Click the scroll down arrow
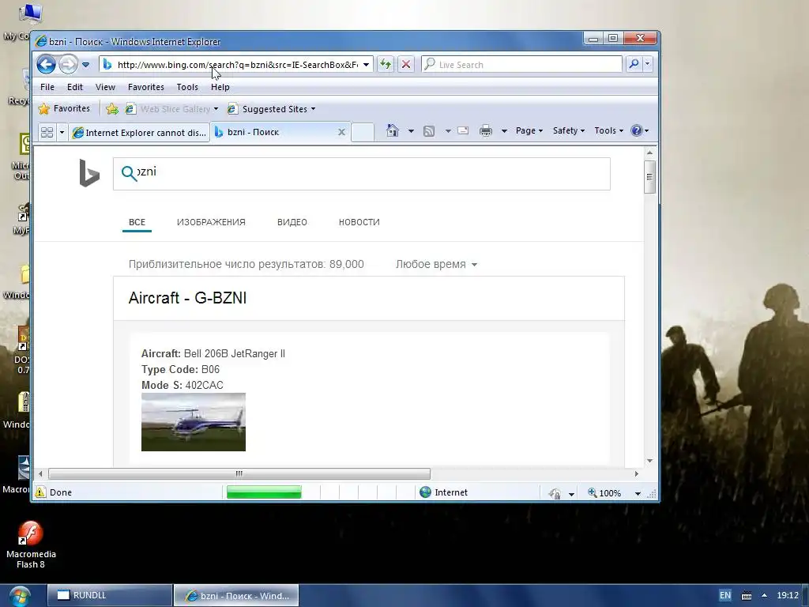809x607 pixels. click(649, 461)
